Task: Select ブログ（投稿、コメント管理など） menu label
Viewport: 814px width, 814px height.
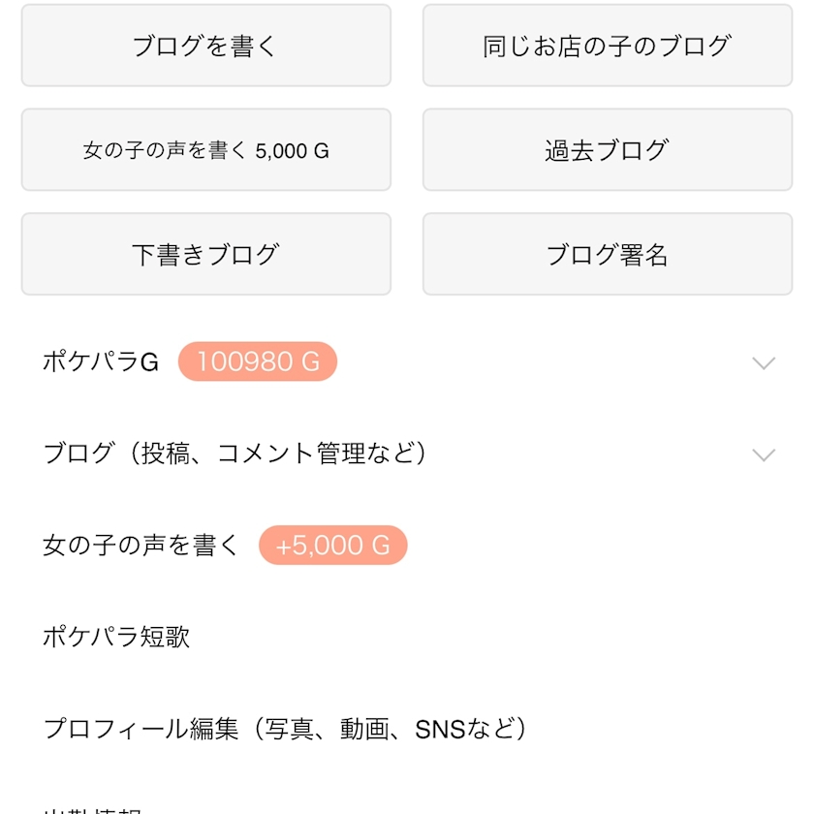Action: coord(235,454)
